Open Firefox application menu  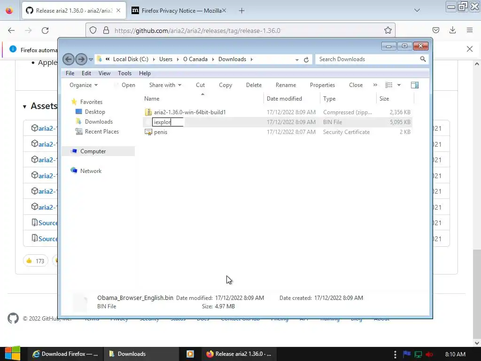coord(470,30)
